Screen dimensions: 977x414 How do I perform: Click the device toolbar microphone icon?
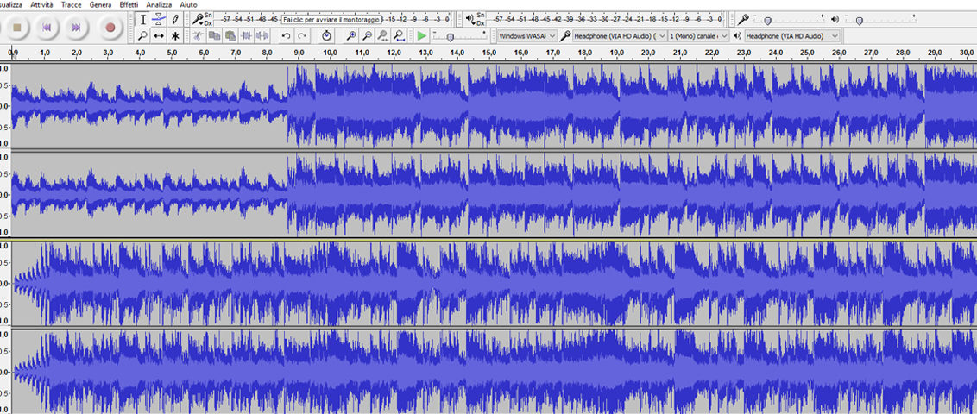564,36
